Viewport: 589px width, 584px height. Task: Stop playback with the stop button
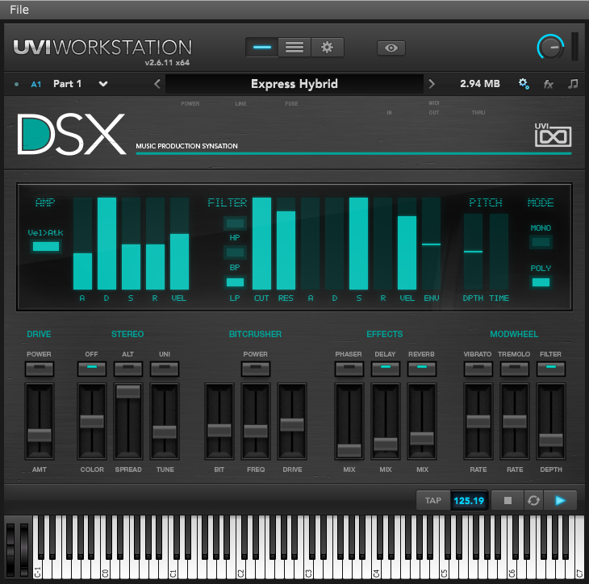pyautogui.click(x=508, y=500)
